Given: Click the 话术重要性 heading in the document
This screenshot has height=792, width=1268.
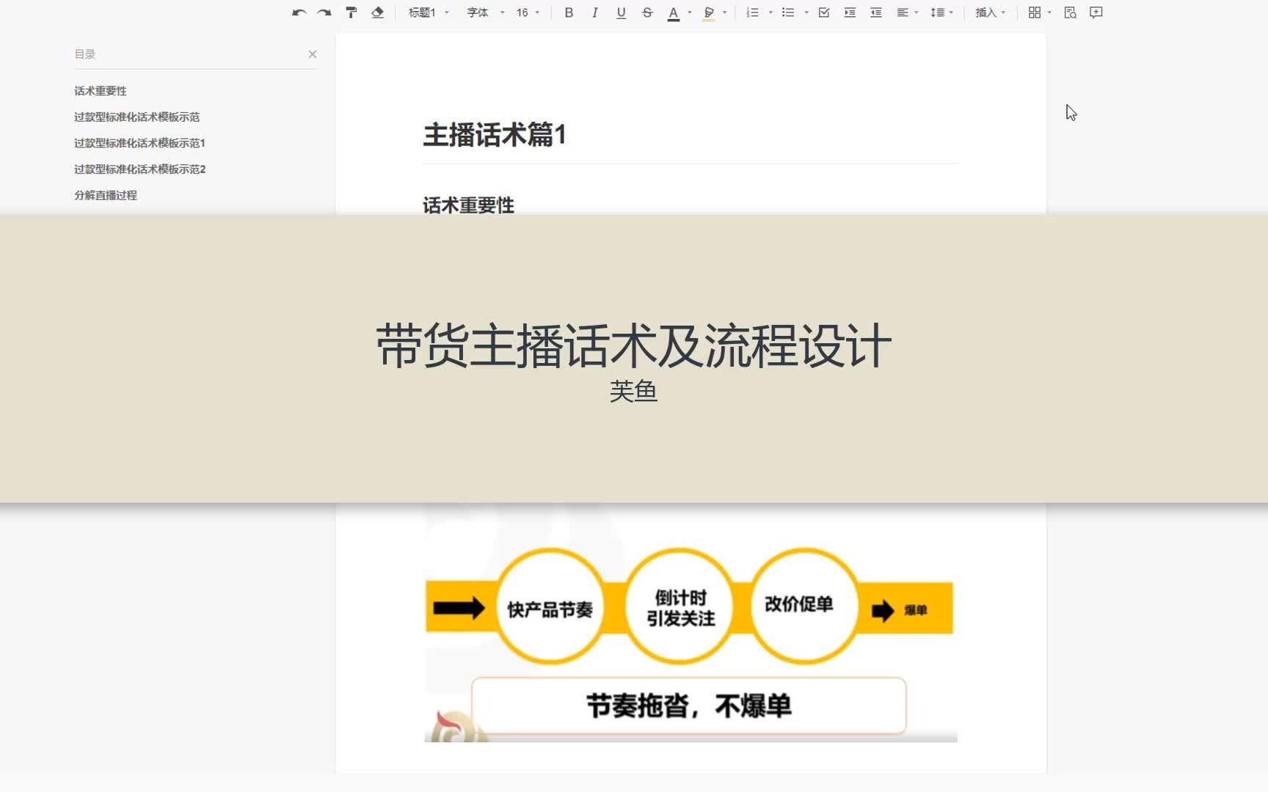Looking at the screenshot, I should [x=468, y=205].
